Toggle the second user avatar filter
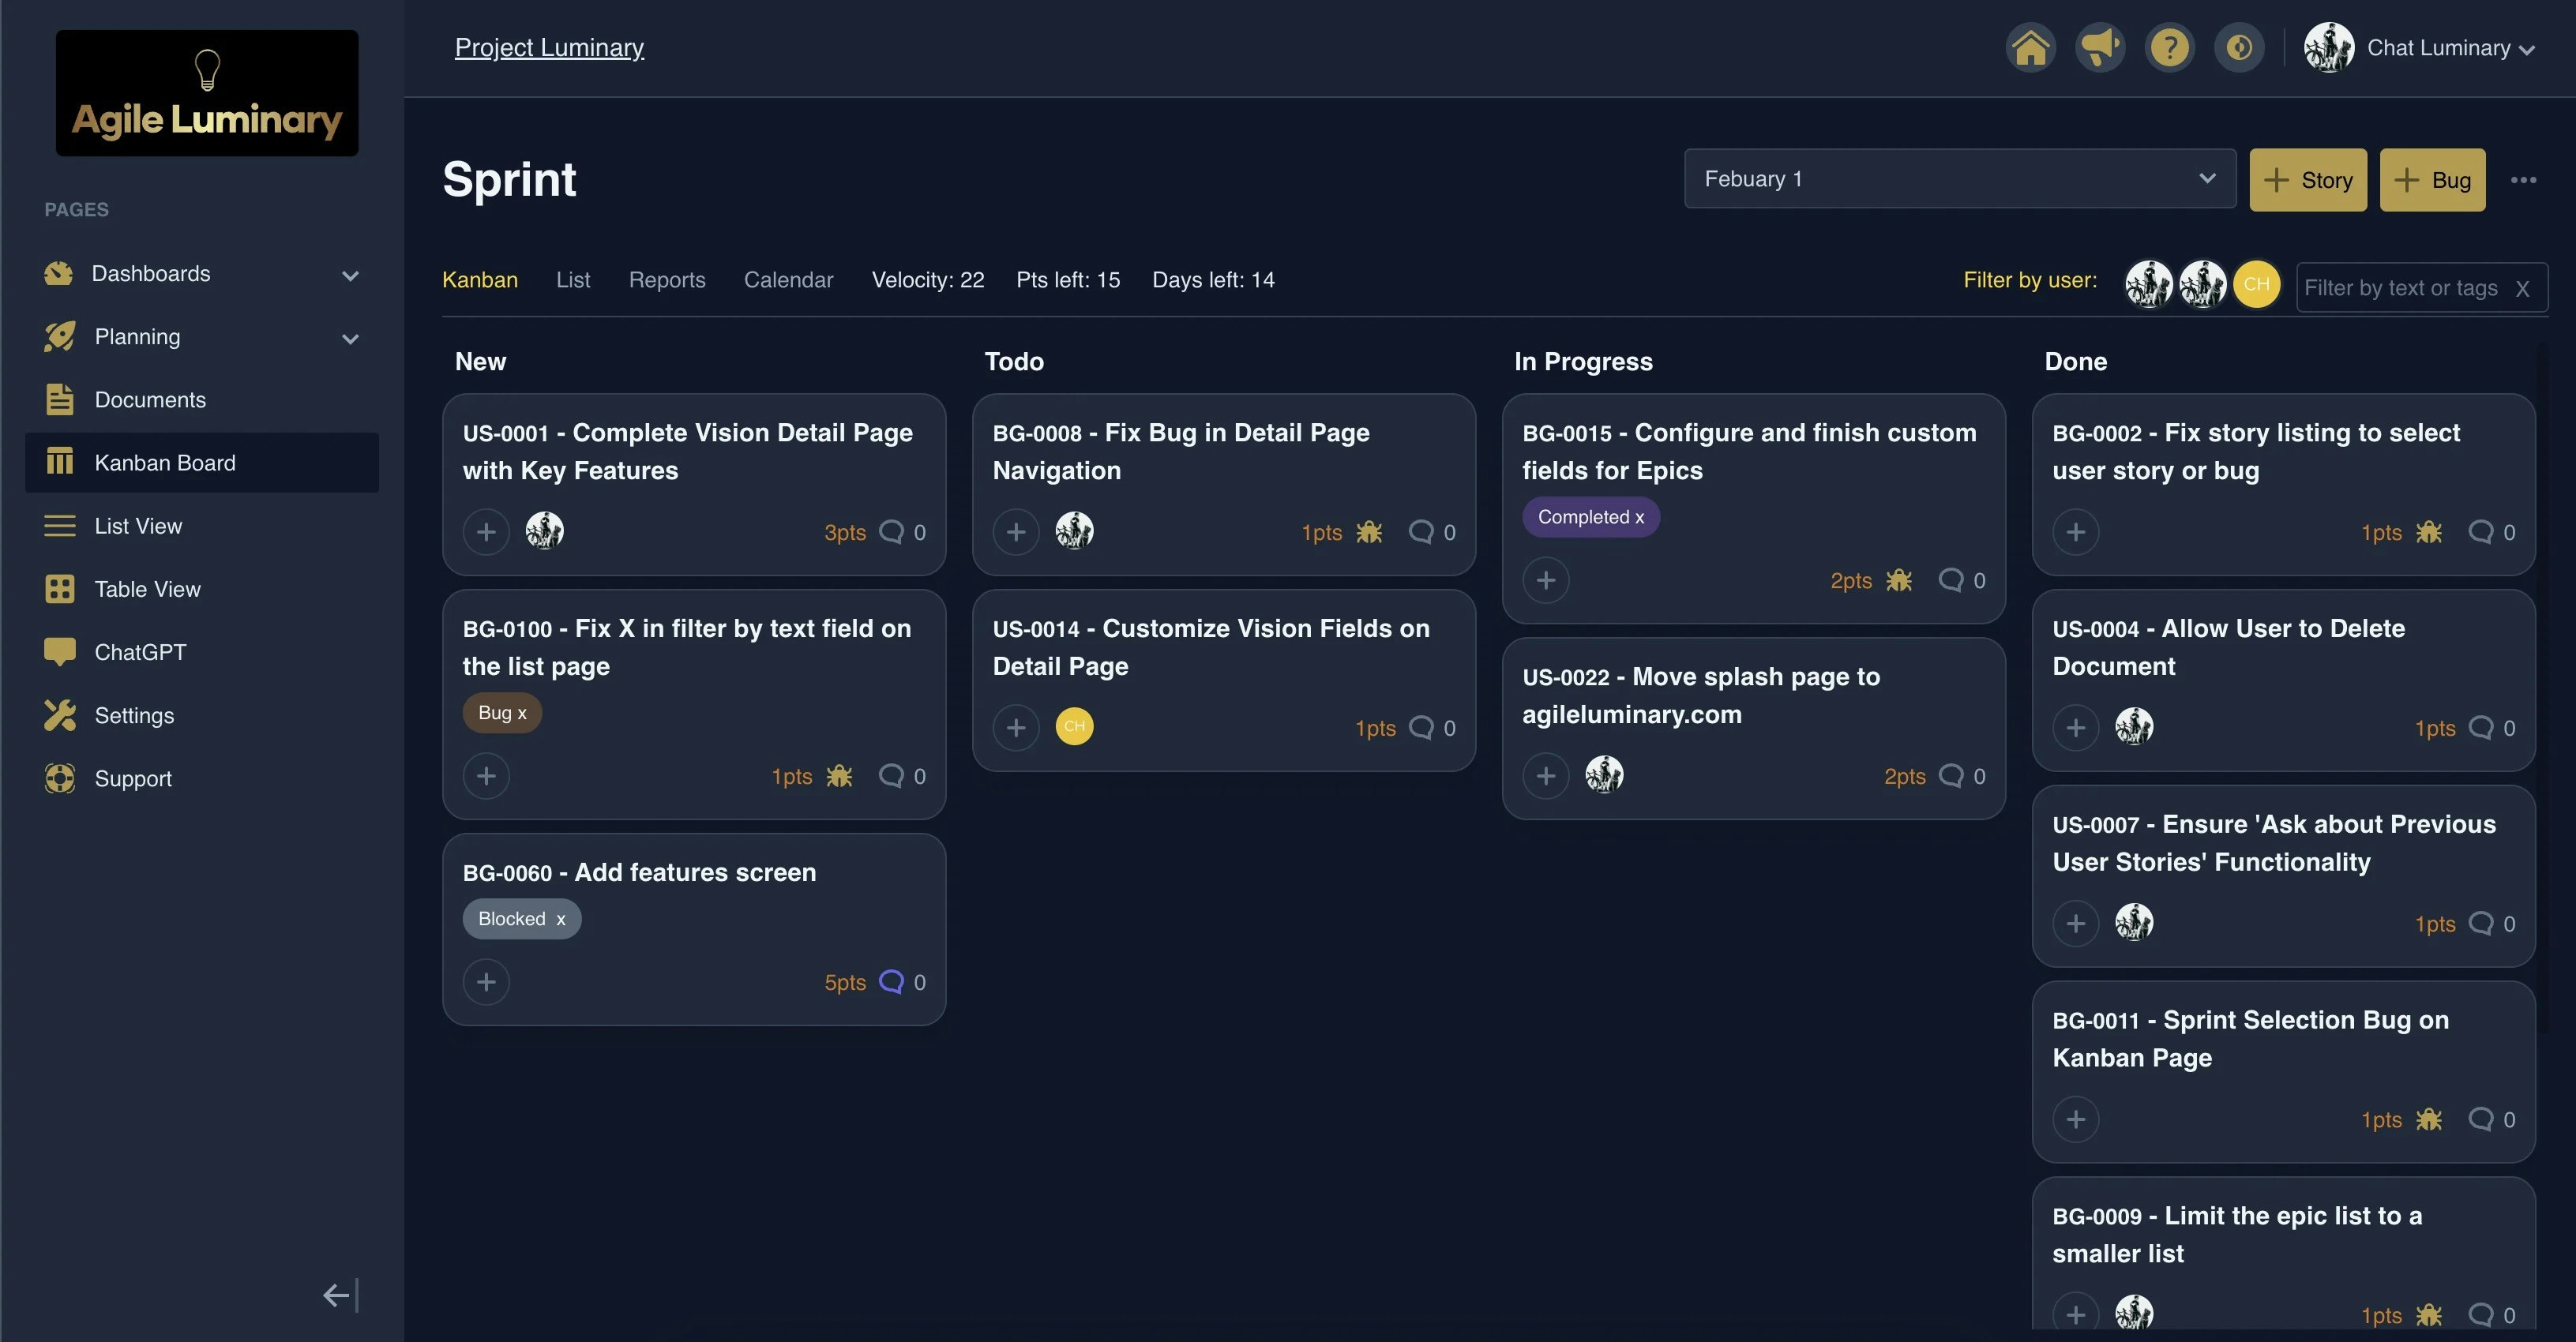 click(x=2203, y=284)
